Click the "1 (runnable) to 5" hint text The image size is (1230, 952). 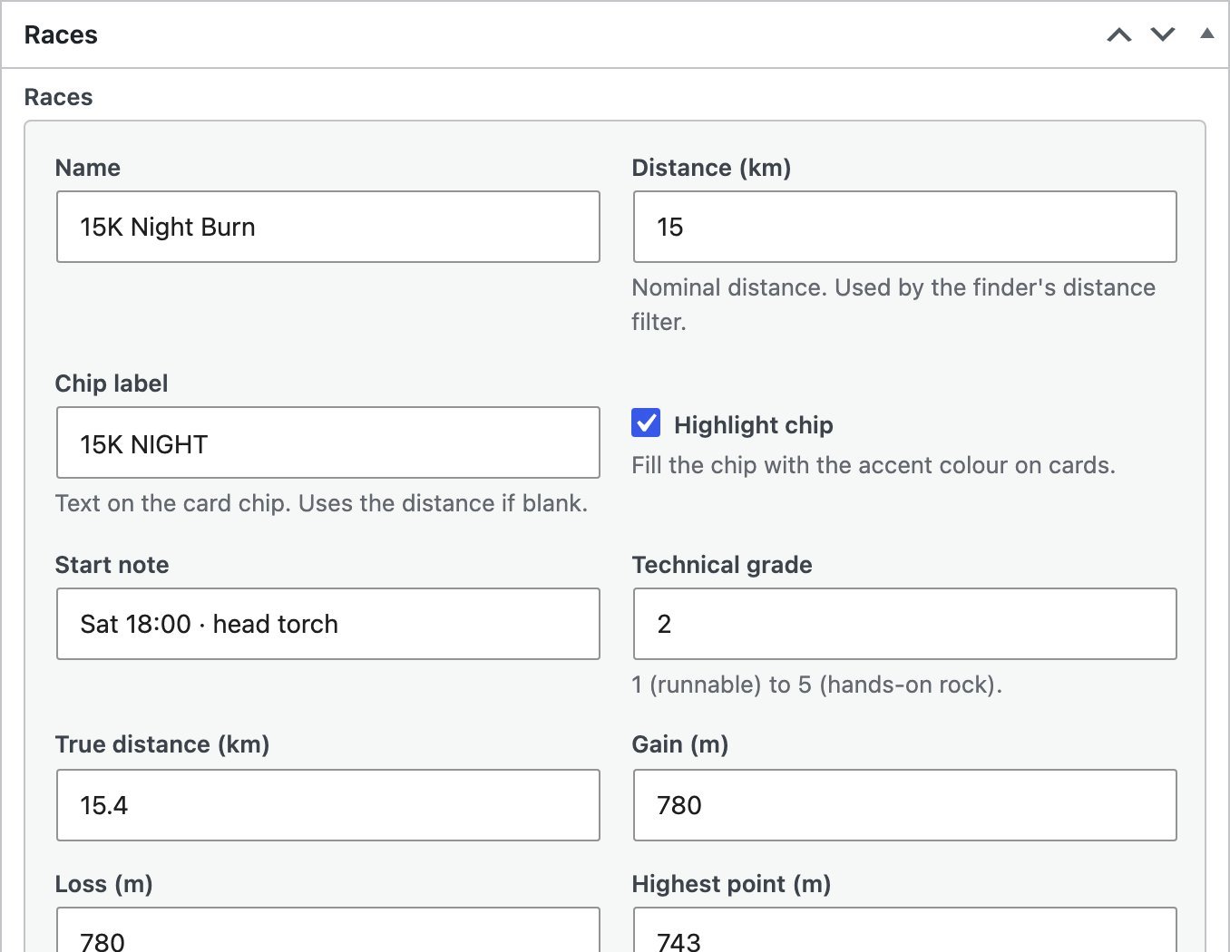[x=816, y=685]
